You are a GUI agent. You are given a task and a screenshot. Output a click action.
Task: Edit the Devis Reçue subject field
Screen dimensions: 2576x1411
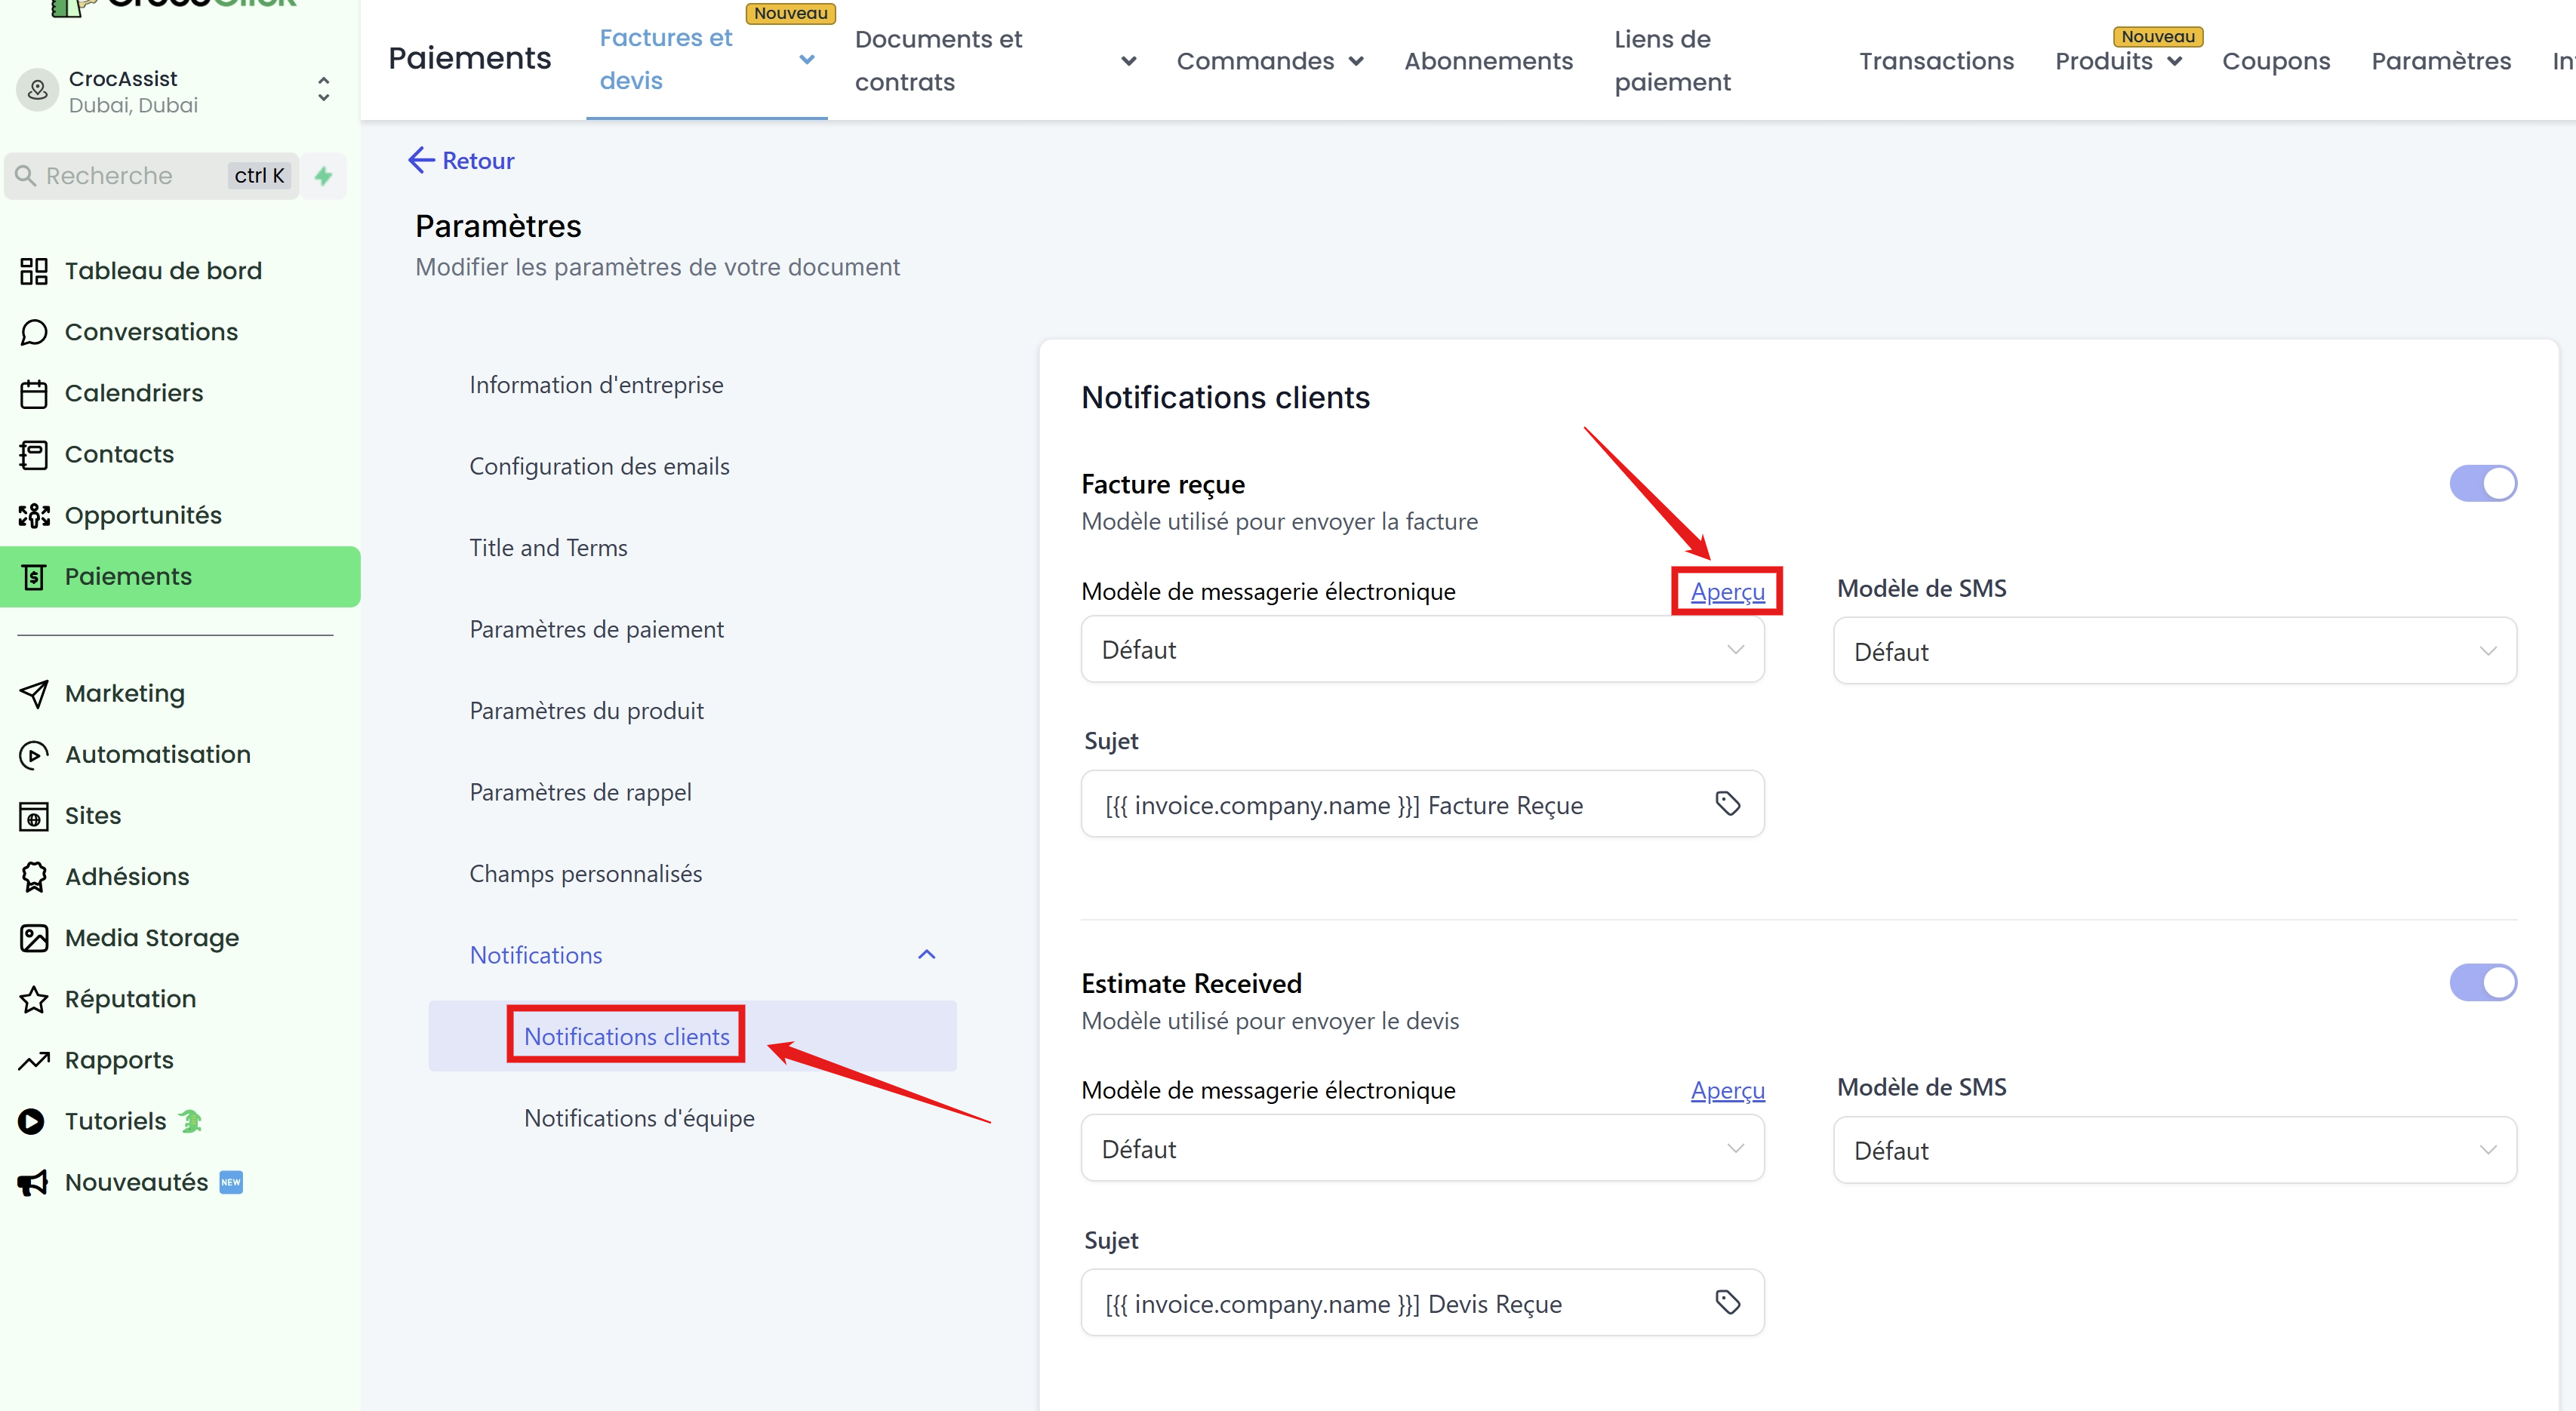1422,1303
